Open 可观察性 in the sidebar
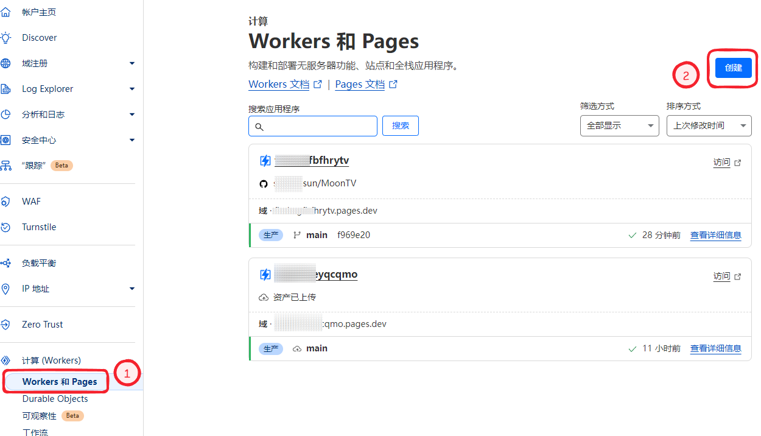 pos(39,416)
